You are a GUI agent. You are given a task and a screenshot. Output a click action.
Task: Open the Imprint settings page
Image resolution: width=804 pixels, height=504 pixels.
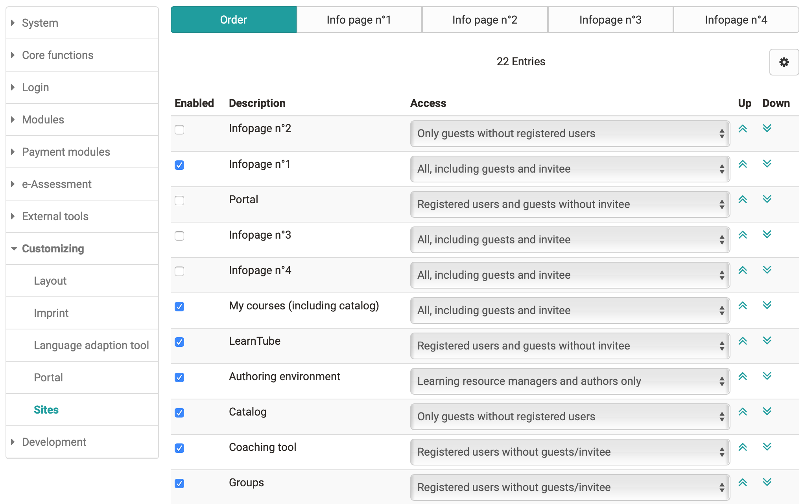point(51,313)
